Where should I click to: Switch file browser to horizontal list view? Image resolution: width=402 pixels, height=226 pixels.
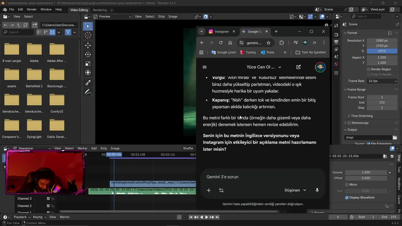pyautogui.click(x=46, y=32)
